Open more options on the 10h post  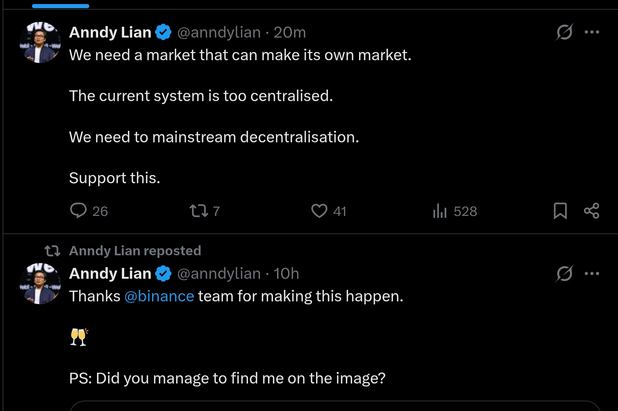click(x=592, y=274)
